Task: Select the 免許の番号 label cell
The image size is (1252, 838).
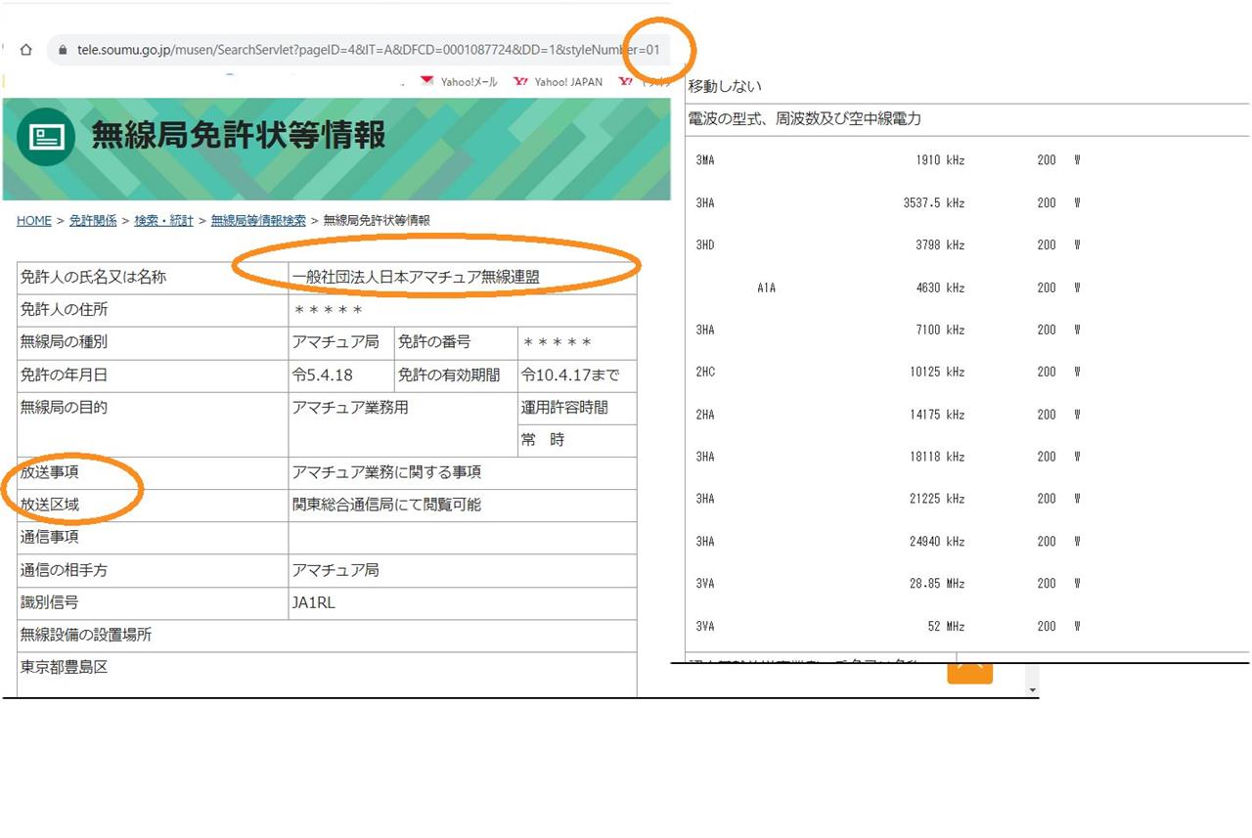Action: tap(456, 342)
